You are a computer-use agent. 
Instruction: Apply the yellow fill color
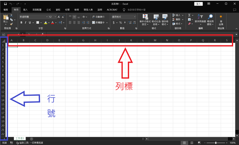point(46,23)
